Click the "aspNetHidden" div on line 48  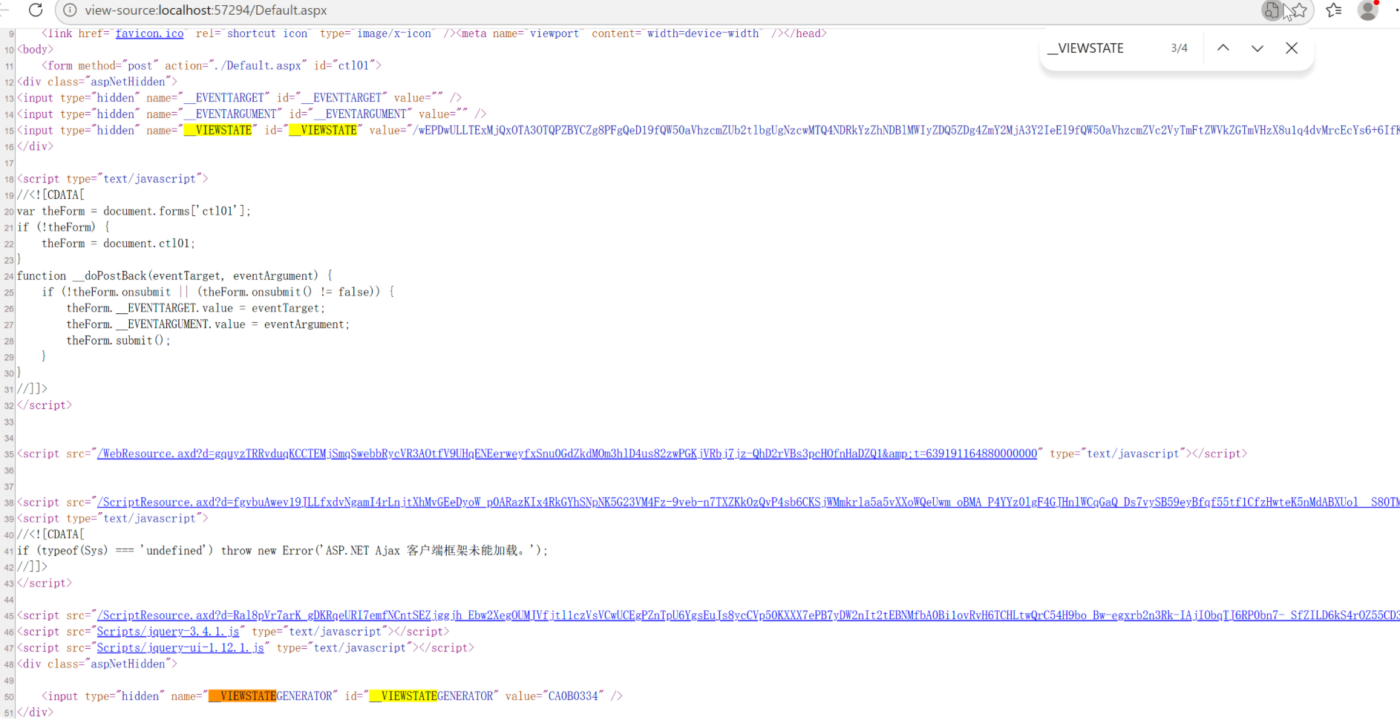[x=97, y=664]
